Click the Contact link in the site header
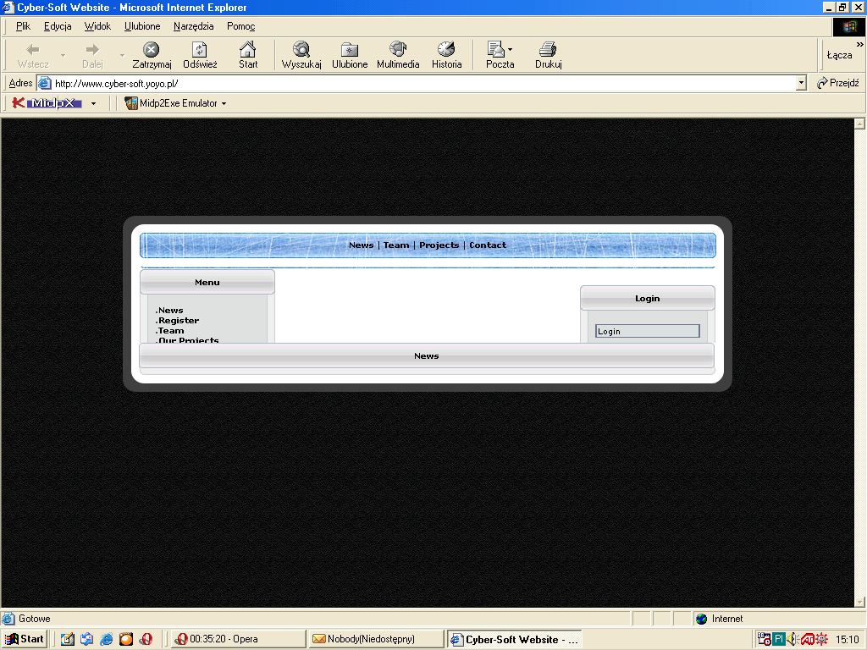The image size is (867, 650). point(488,245)
